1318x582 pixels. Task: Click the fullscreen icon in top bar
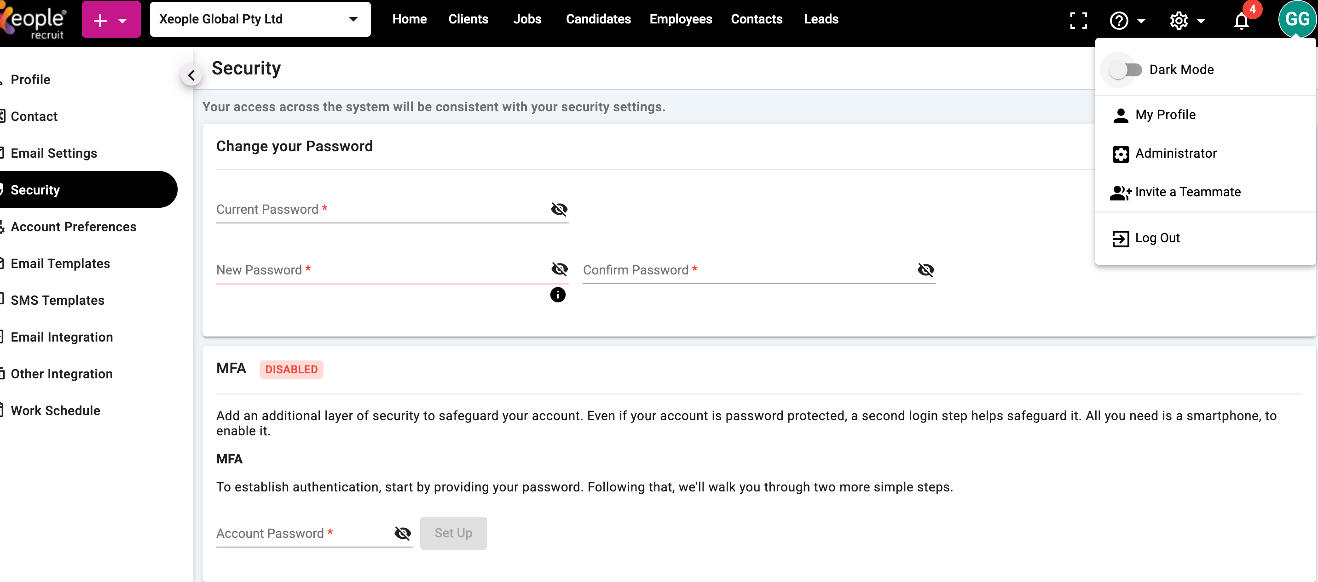coord(1079,20)
